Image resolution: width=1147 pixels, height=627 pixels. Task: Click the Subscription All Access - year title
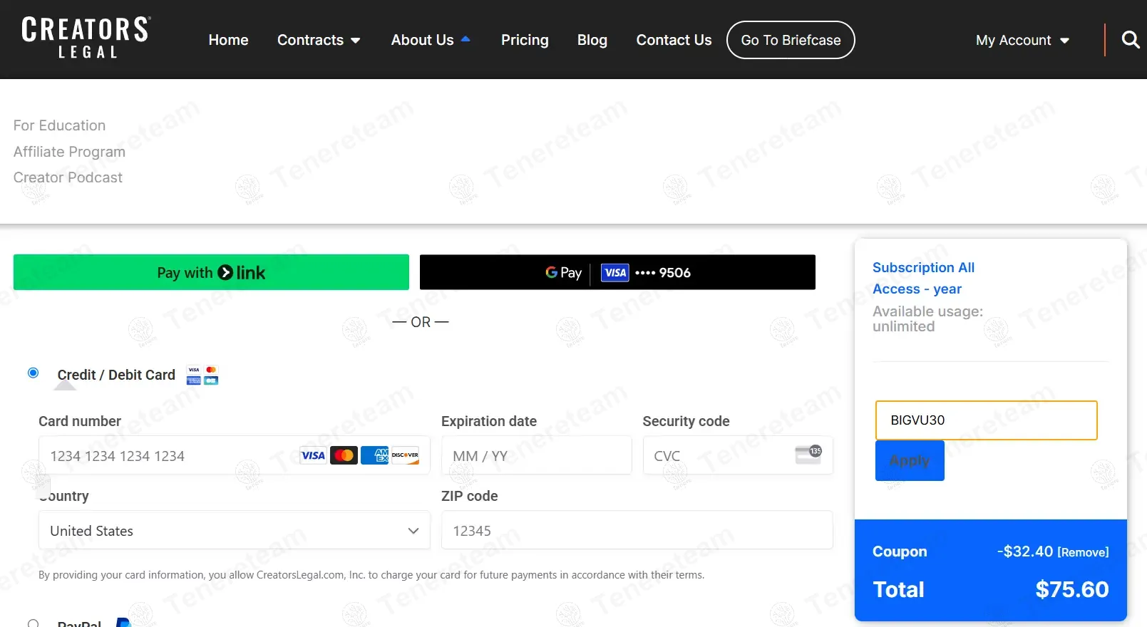[x=923, y=278]
